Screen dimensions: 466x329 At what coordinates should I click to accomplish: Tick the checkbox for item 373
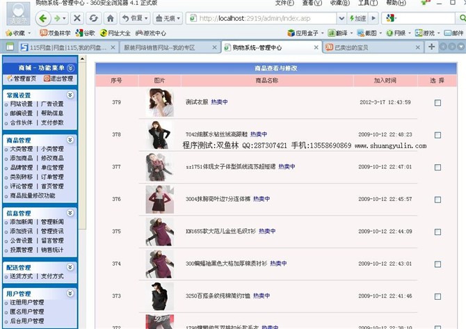click(x=437, y=296)
